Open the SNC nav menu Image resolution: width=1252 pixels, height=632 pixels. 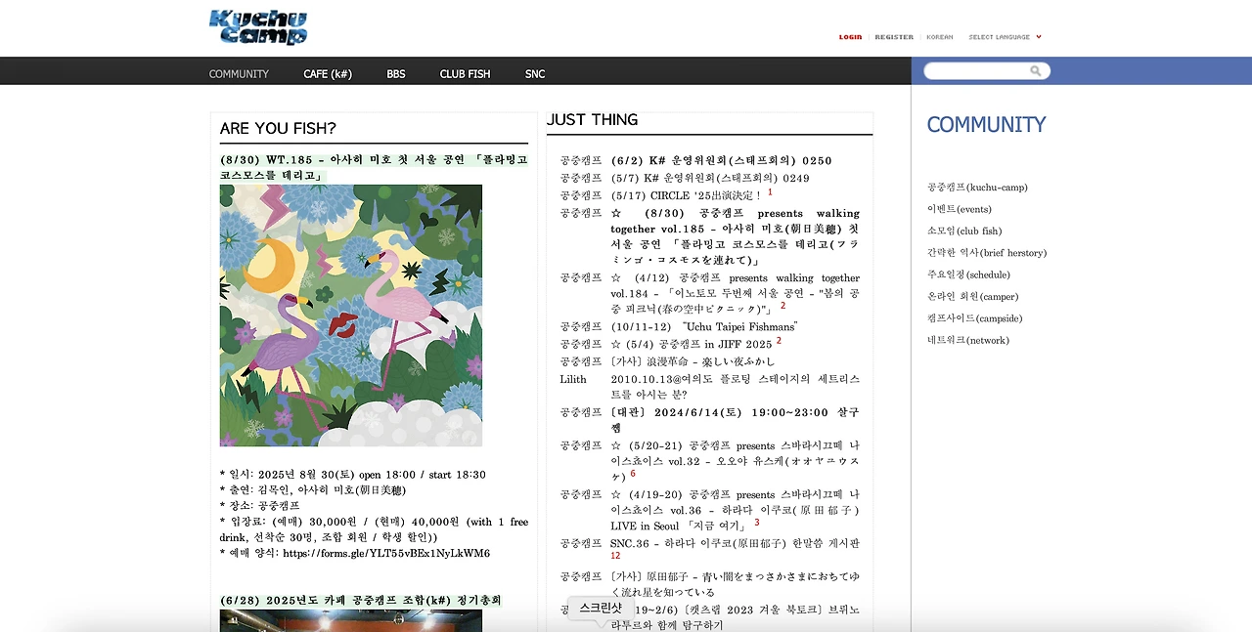tap(535, 74)
